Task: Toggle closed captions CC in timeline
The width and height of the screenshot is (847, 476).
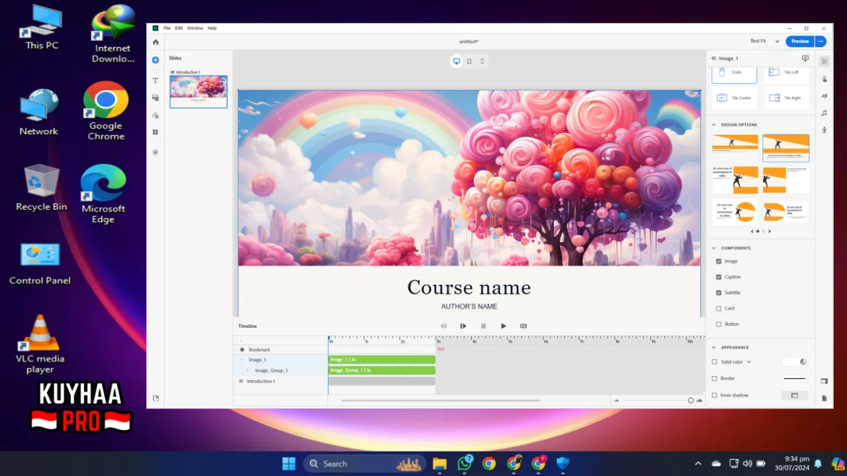Action: 523,326
